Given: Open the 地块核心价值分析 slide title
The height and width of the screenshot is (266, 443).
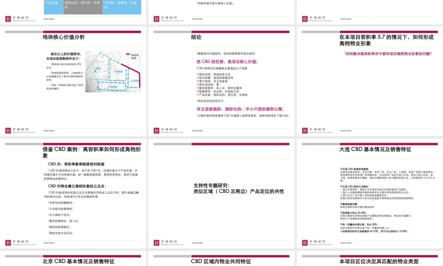Looking at the screenshot, I should (x=63, y=38).
